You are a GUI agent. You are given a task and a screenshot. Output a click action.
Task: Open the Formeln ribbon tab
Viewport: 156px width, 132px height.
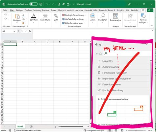(46, 10)
